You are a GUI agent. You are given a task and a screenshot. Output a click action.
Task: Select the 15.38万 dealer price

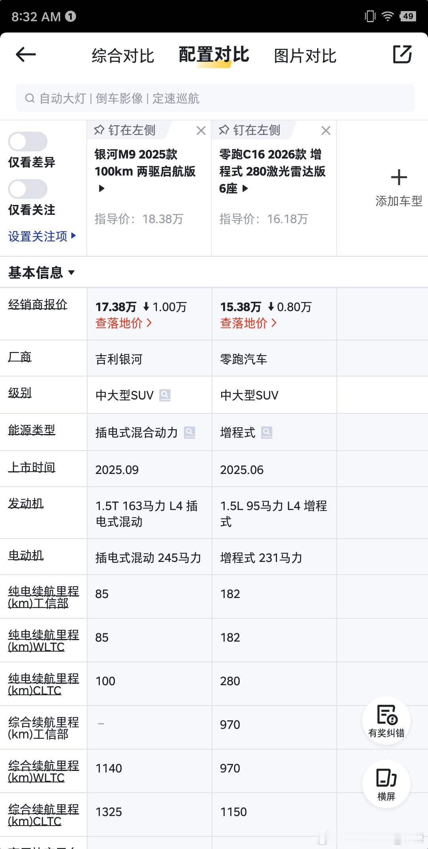click(x=241, y=307)
